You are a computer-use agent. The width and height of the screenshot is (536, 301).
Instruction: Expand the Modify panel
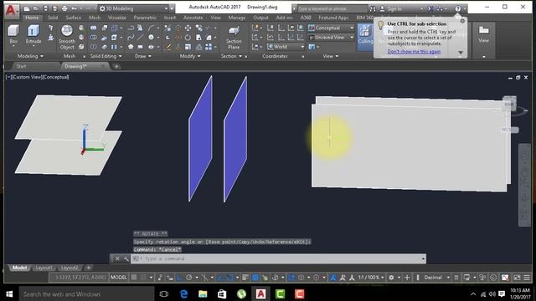pyautogui.click(x=190, y=56)
